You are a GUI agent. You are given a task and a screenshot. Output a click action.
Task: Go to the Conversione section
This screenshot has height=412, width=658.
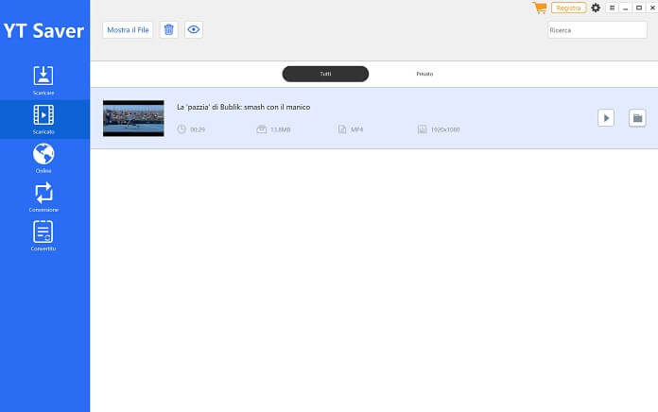pos(43,197)
